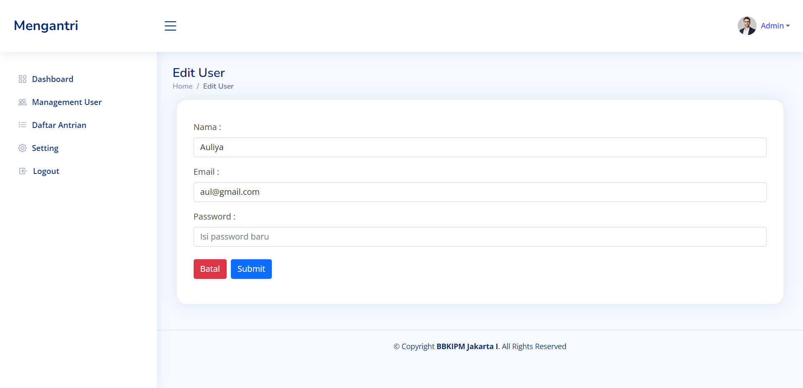Click the Password : label
The image size is (803, 388).
(x=215, y=217)
